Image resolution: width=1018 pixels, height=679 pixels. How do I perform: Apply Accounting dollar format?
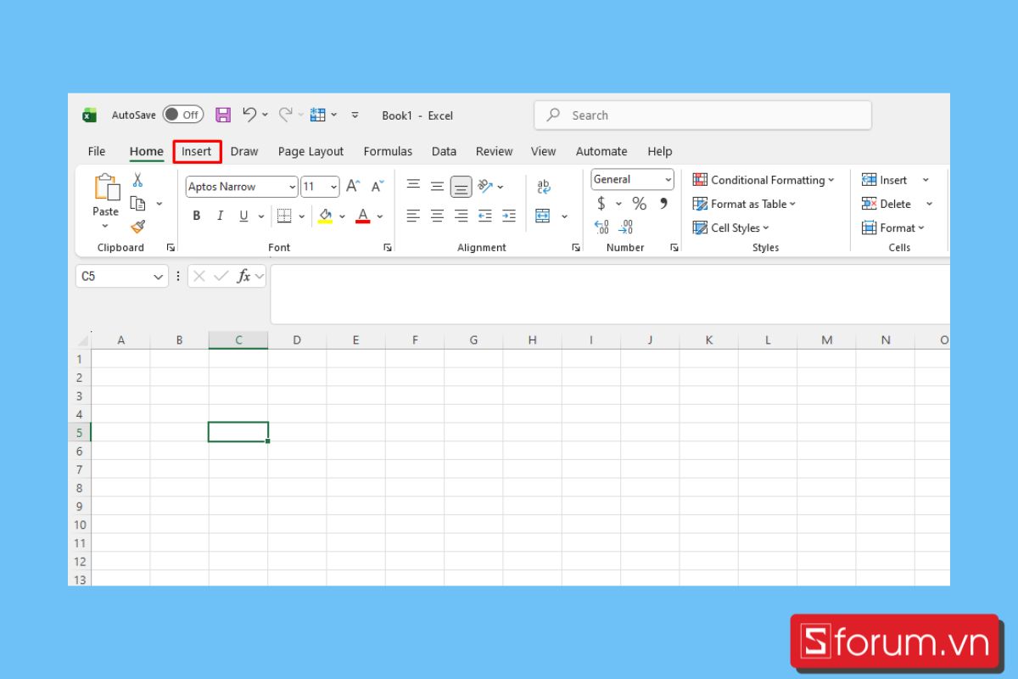[601, 204]
